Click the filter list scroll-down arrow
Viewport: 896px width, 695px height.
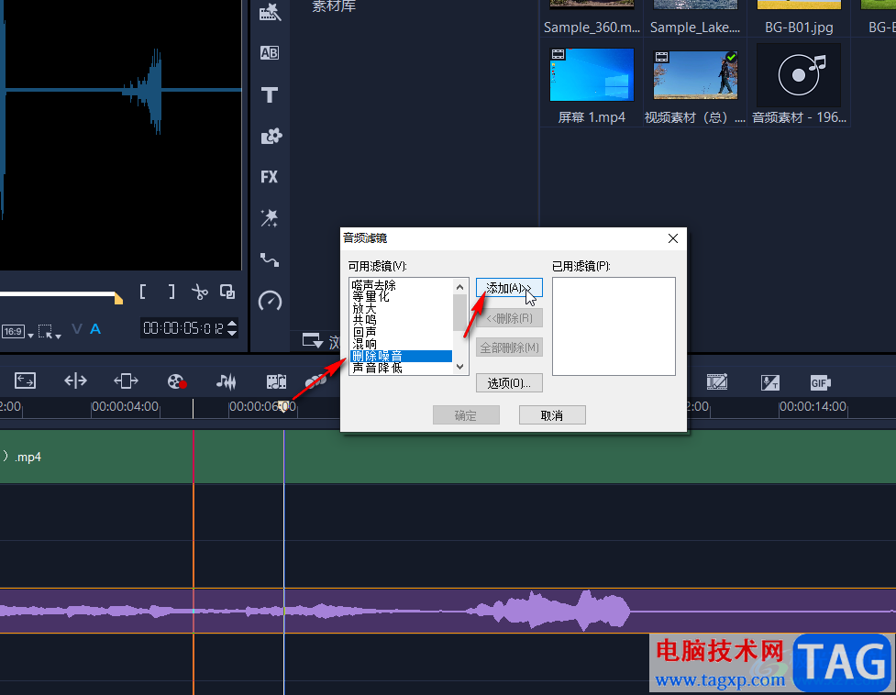point(460,367)
